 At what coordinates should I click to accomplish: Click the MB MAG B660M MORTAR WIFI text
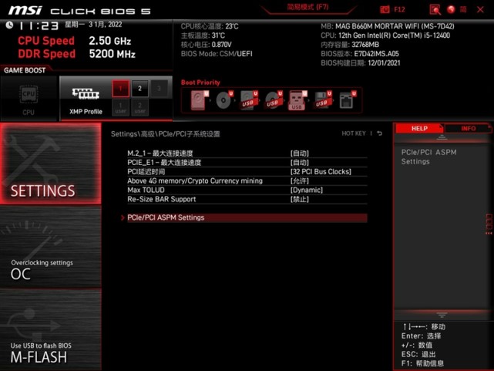388,26
